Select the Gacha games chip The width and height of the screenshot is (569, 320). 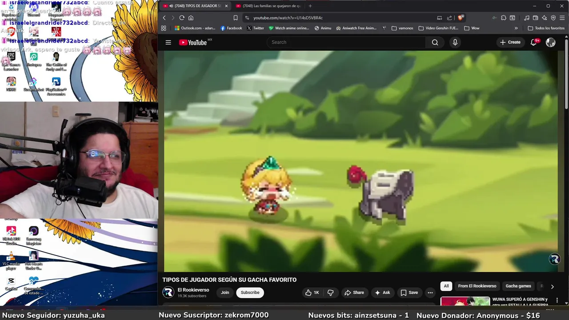[518, 286]
